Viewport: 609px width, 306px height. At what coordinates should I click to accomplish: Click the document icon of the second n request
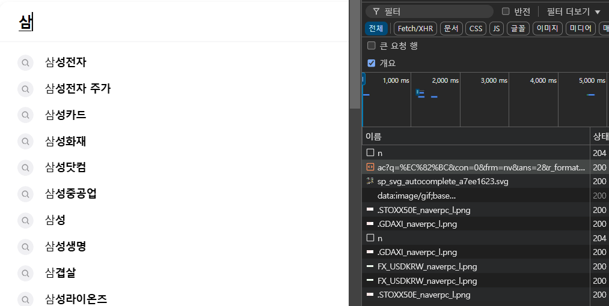370,238
